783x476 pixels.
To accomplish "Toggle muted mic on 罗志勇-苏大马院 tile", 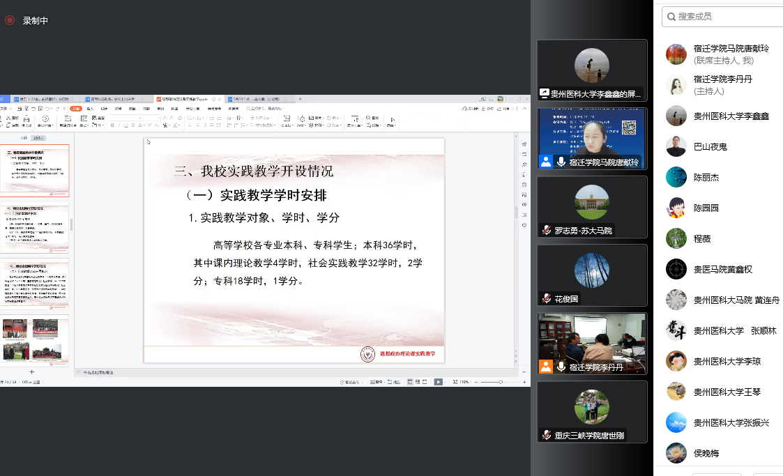I will click(548, 230).
